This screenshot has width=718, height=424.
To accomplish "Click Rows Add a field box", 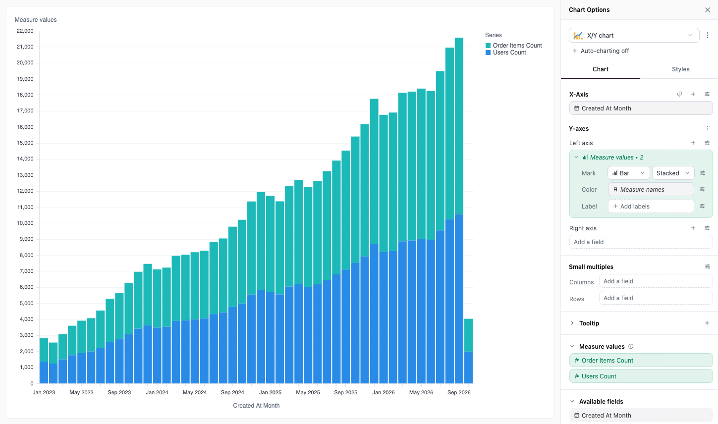I will pos(656,298).
